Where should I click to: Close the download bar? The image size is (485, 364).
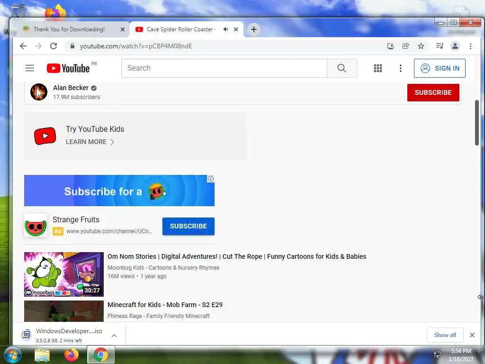point(472,335)
